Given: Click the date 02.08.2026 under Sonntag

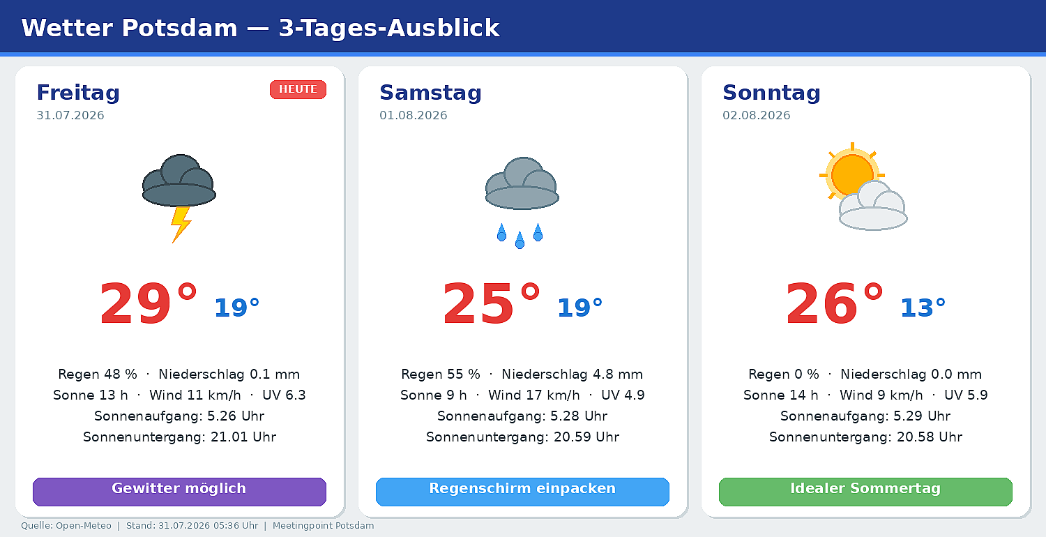Looking at the screenshot, I should click(x=757, y=116).
